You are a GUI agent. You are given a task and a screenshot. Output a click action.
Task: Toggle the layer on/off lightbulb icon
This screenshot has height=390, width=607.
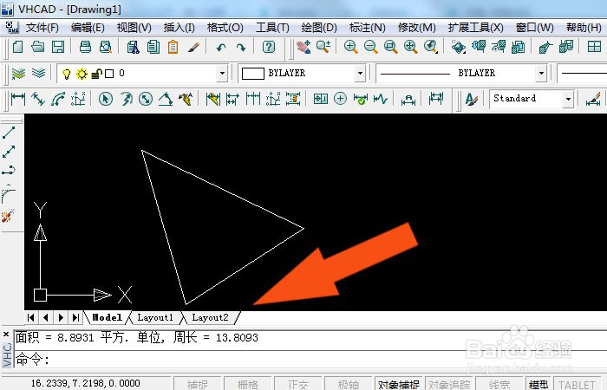click(67, 74)
